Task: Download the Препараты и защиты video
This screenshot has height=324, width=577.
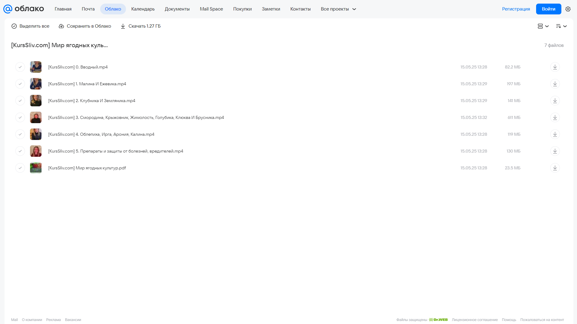Action: [555, 151]
